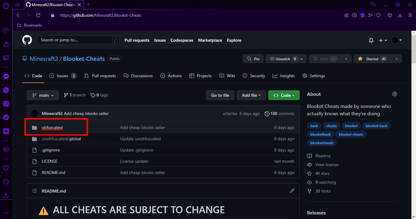This screenshot has height=219, width=416.
Task: Open Facebook Messenger in sidebar
Action: click(x=6, y=76)
